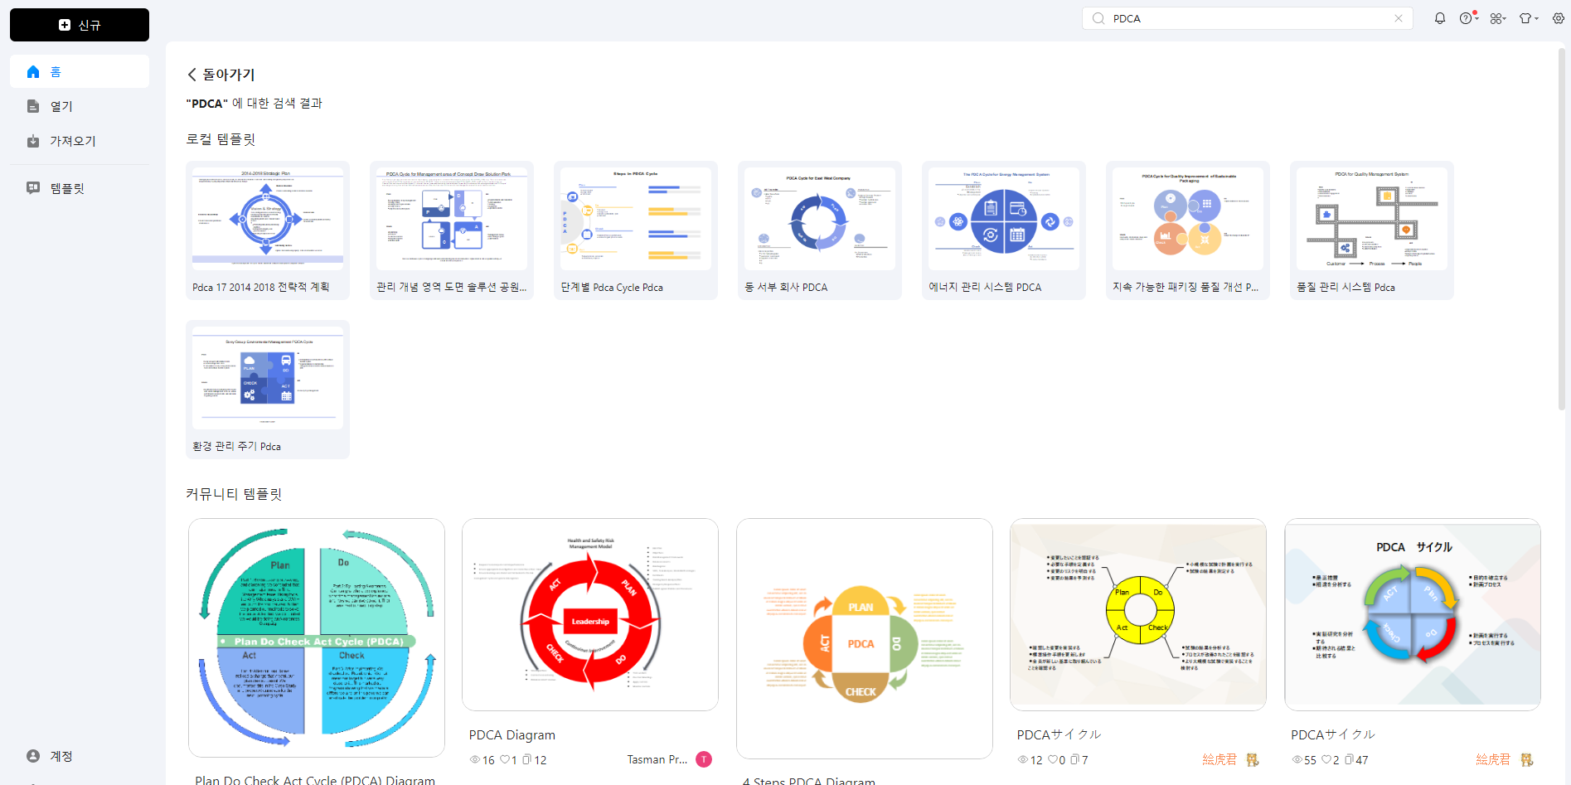The height and width of the screenshot is (785, 1571).
Task: Click the 가져오기 import icon
Action: point(33,141)
